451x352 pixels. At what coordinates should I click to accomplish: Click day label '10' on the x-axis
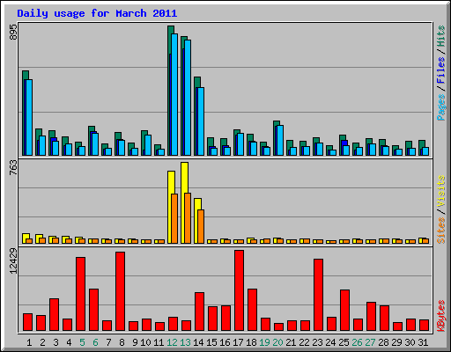(x=146, y=342)
